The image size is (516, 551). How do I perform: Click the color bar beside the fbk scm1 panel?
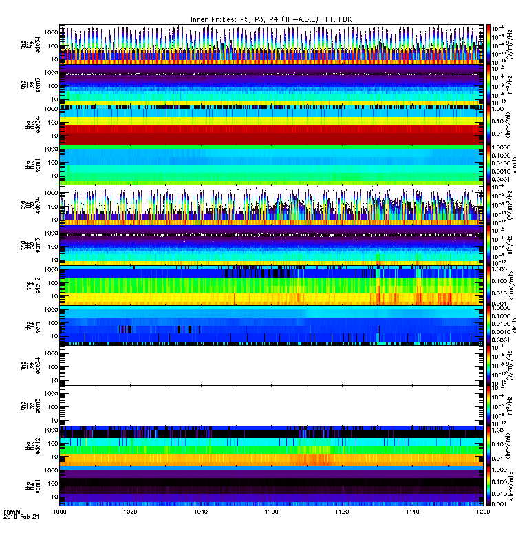488,486
